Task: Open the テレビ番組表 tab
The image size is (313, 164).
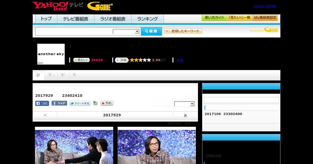Action: pyautogui.click(x=76, y=19)
